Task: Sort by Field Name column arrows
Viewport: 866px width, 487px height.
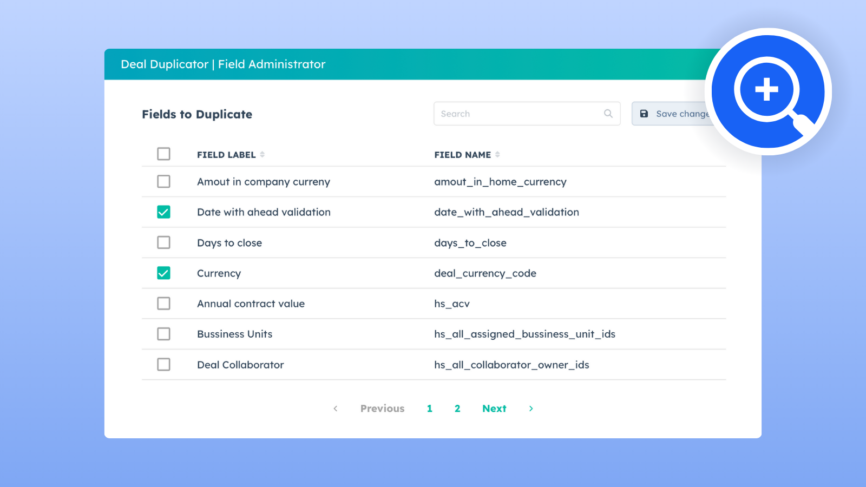Action: click(497, 155)
